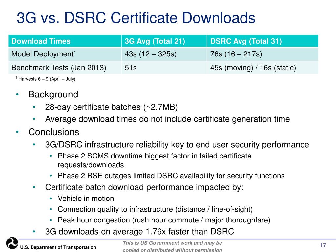Click the 'Model Deployment' row label
The width and height of the screenshot is (336, 252).
coord(44,54)
